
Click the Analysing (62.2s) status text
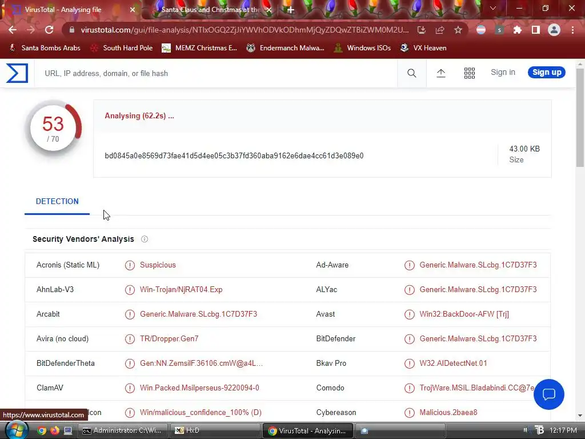139,115
